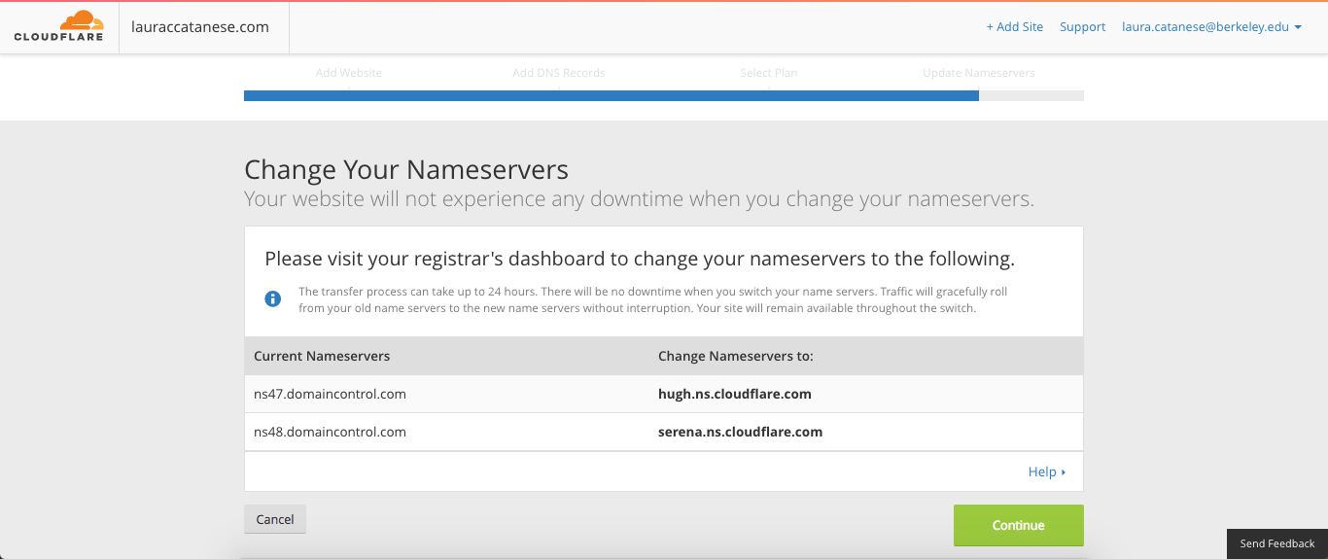Open the Support page
This screenshot has height=559, width=1328.
pyautogui.click(x=1082, y=27)
